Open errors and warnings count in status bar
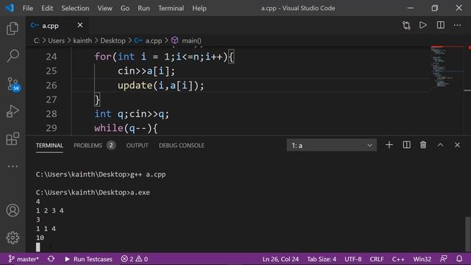Image resolution: width=471 pixels, height=265 pixels. (x=134, y=259)
